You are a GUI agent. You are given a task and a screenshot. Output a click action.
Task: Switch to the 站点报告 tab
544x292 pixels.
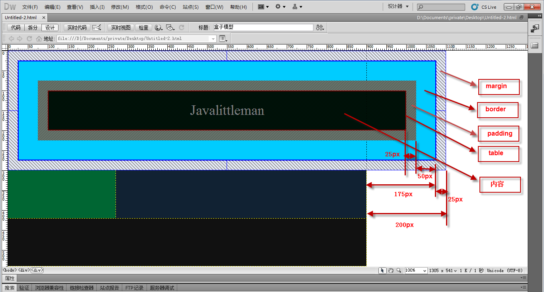[110, 288]
